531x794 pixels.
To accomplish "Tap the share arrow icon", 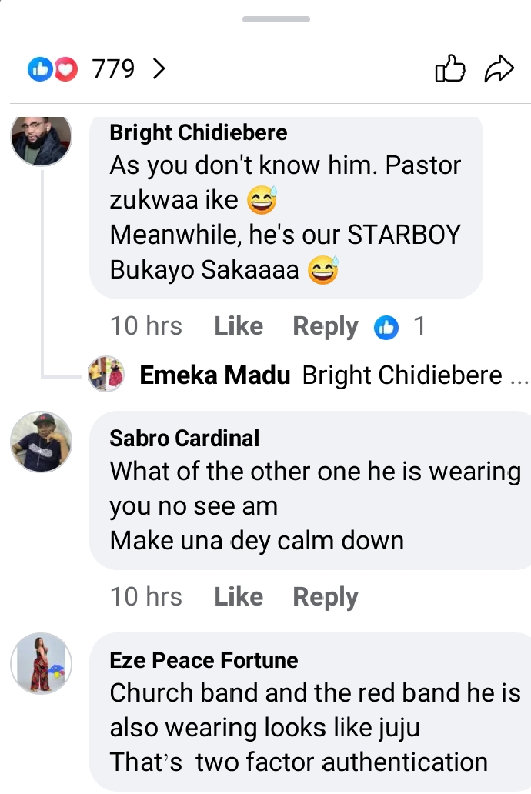I will [x=499, y=69].
